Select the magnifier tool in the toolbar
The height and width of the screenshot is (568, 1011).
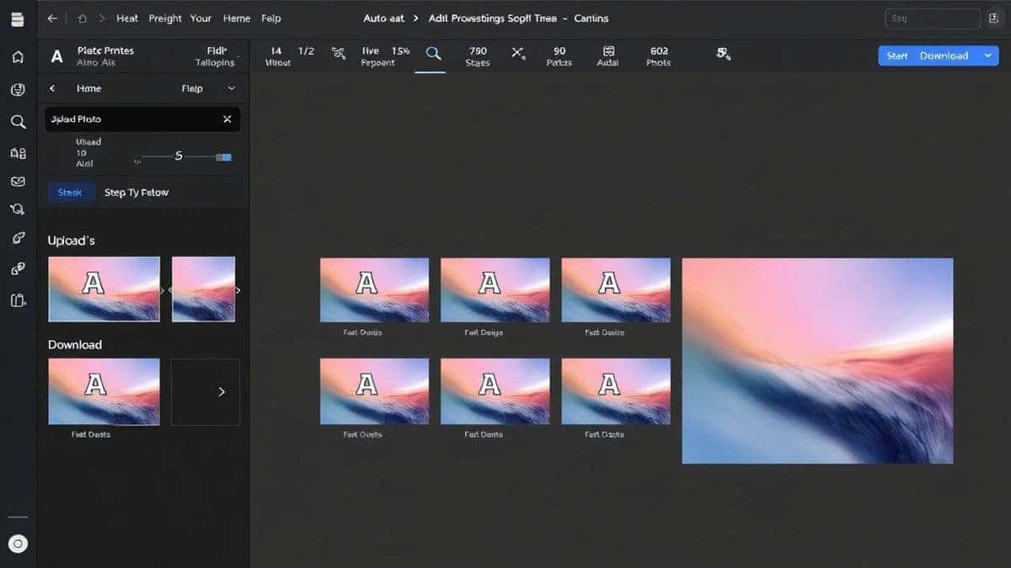433,53
